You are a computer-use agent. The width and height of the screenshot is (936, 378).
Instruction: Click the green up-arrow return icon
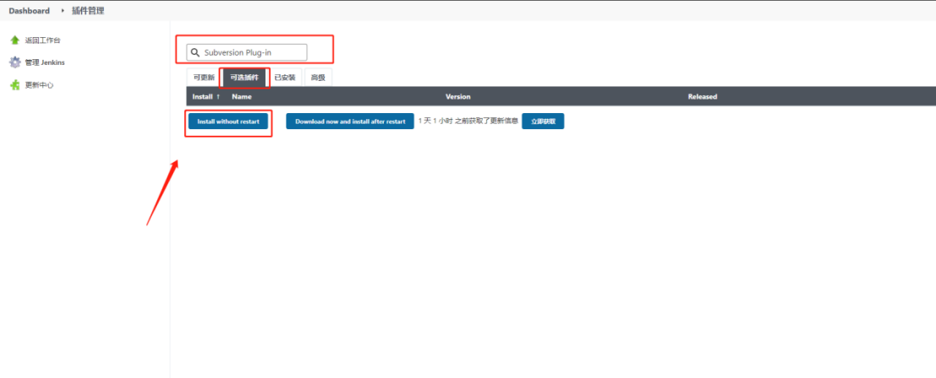tap(15, 40)
